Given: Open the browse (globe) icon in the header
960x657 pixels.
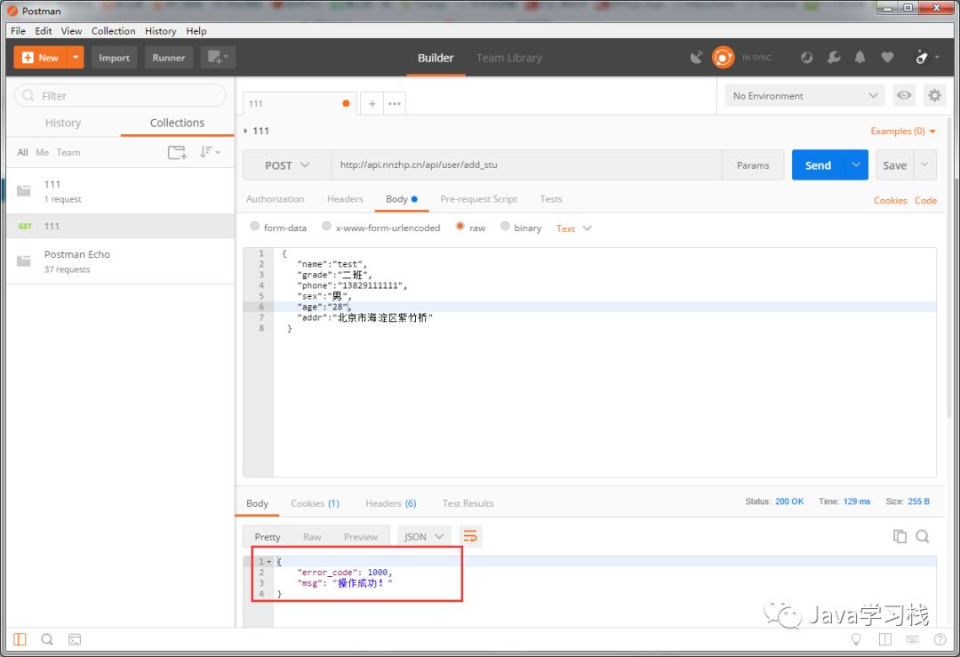Looking at the screenshot, I should pyautogui.click(x=807, y=58).
